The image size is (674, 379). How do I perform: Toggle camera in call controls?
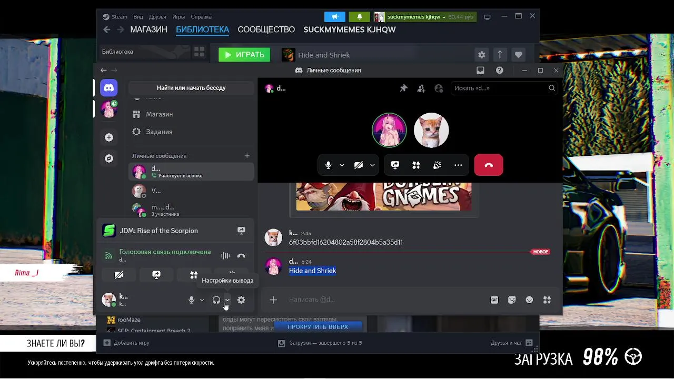[359, 165]
